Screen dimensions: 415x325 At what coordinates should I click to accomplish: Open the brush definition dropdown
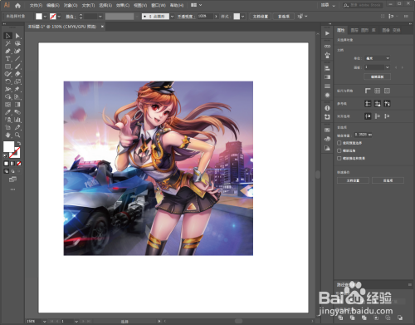click(x=172, y=17)
